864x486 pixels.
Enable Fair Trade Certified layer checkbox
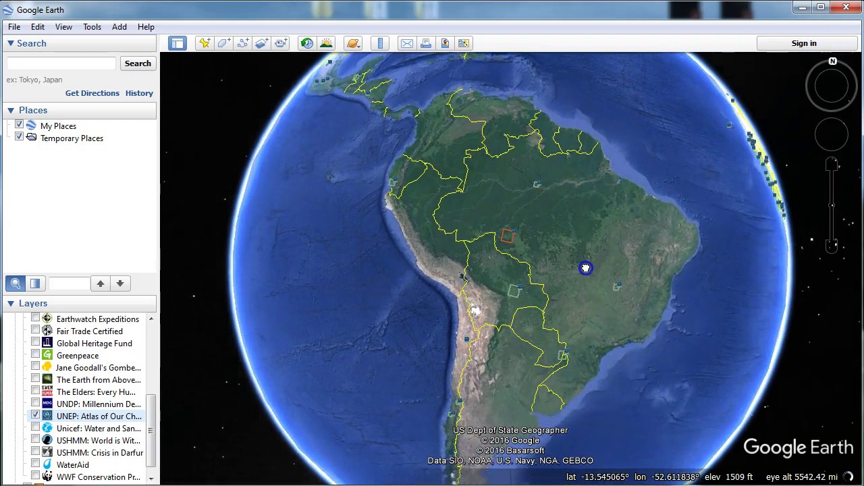click(35, 331)
